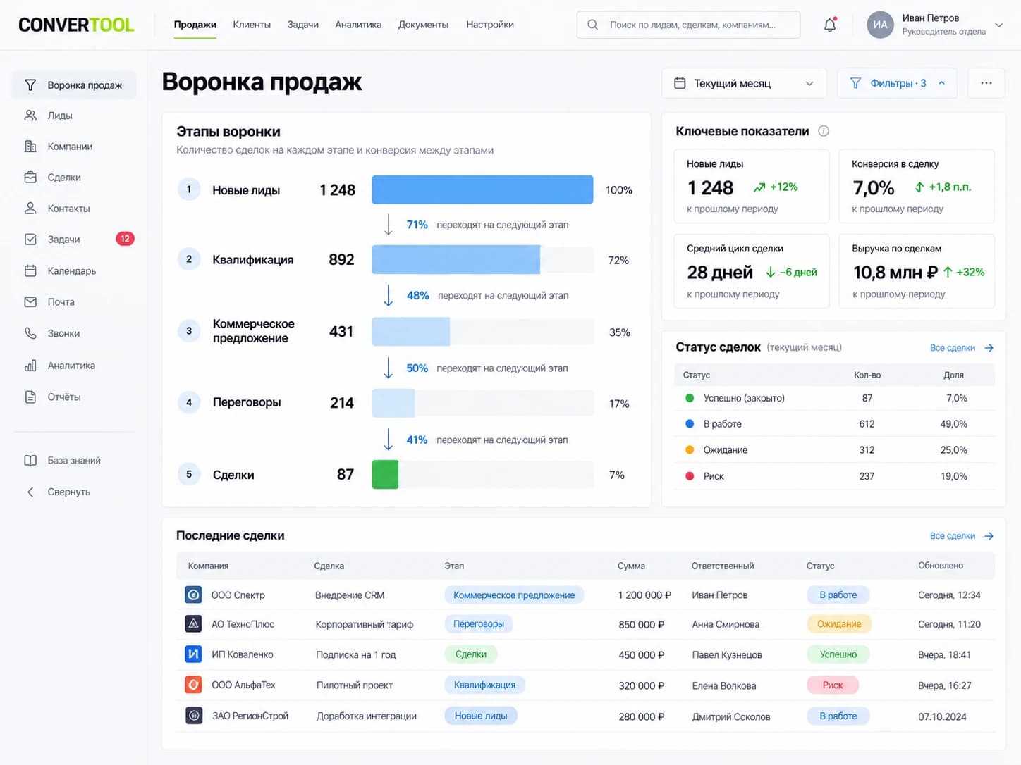Click the База знаний book icon

tap(30, 461)
